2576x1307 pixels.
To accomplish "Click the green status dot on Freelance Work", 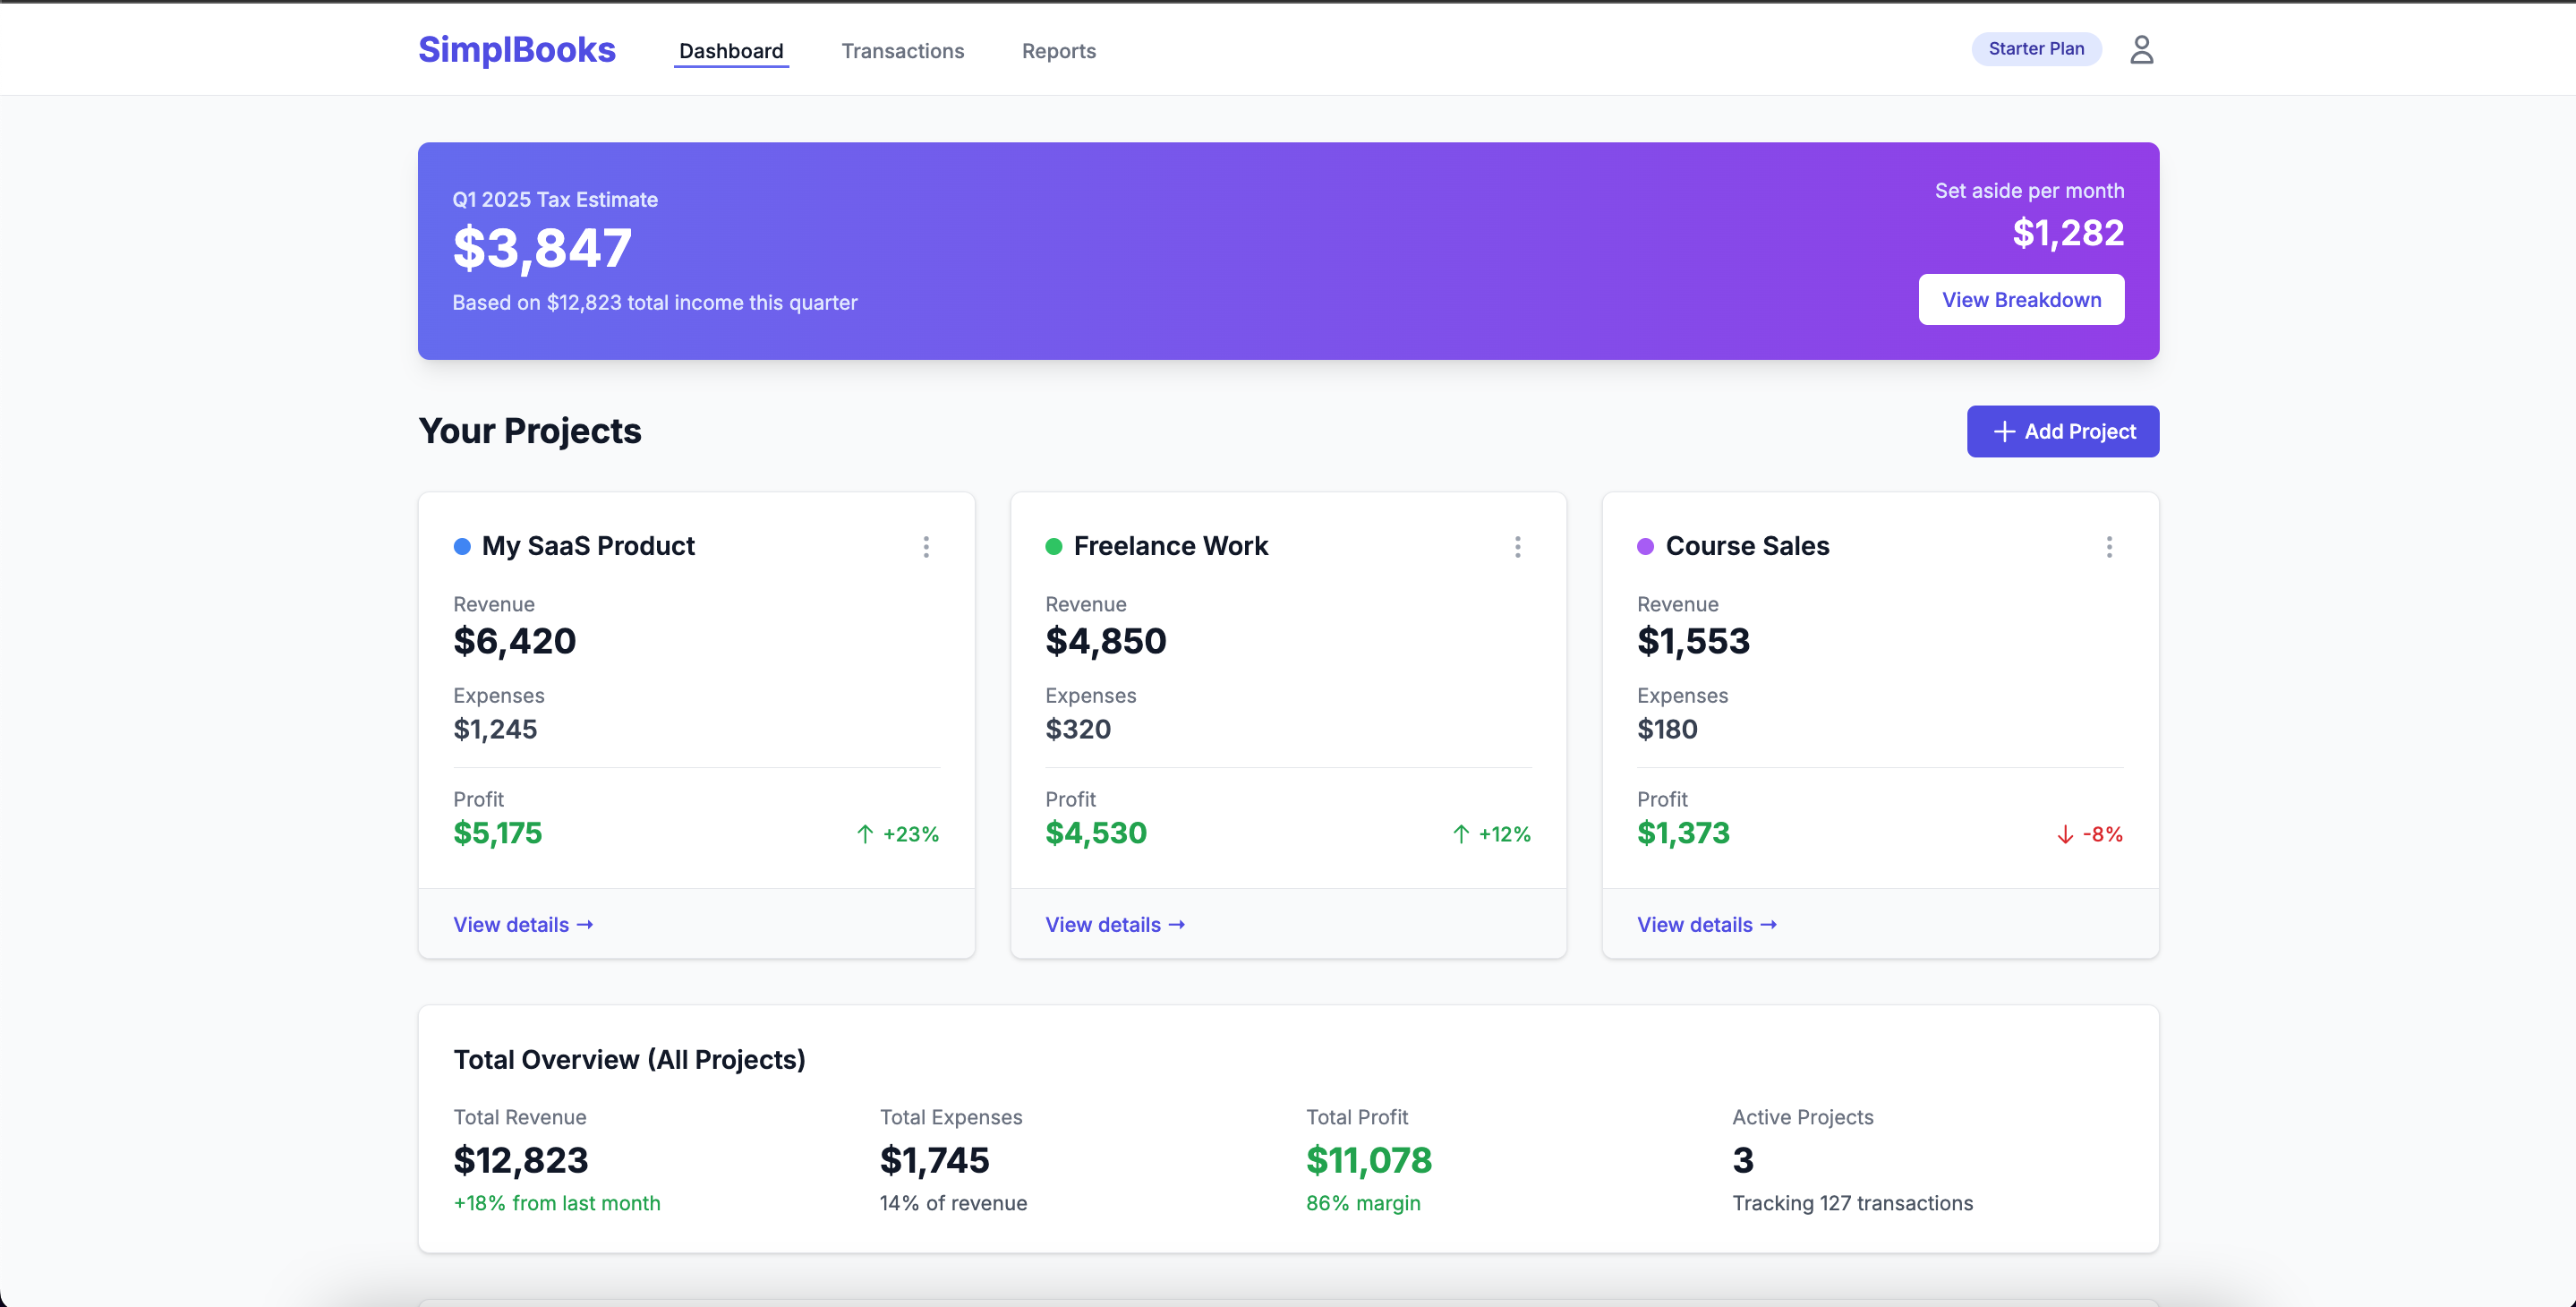I will pyautogui.click(x=1054, y=546).
